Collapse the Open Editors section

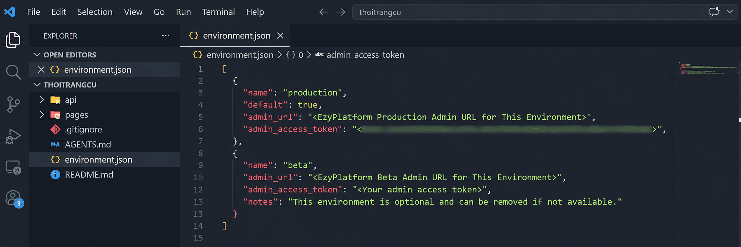(105, 55)
